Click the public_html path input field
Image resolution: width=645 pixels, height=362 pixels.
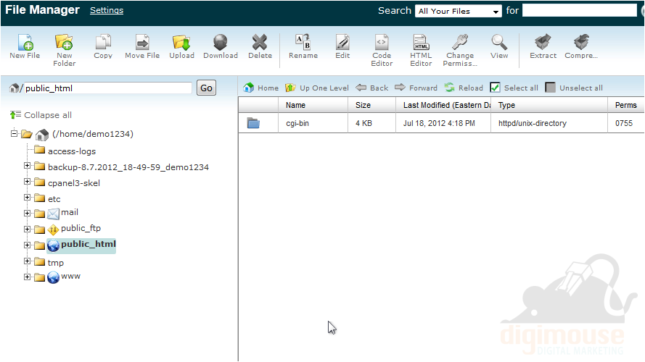108,88
